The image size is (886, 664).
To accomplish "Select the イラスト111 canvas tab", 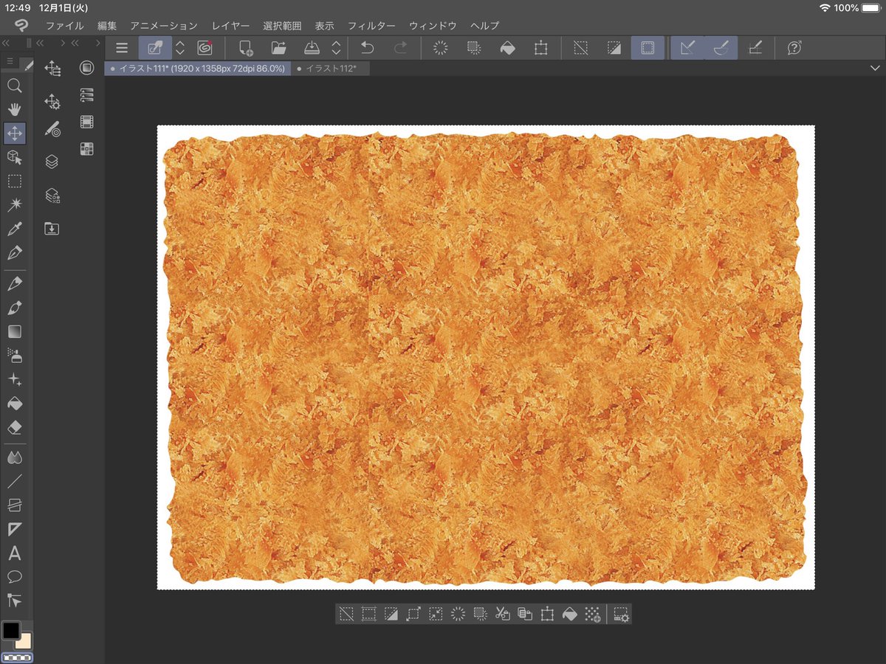I will click(197, 68).
